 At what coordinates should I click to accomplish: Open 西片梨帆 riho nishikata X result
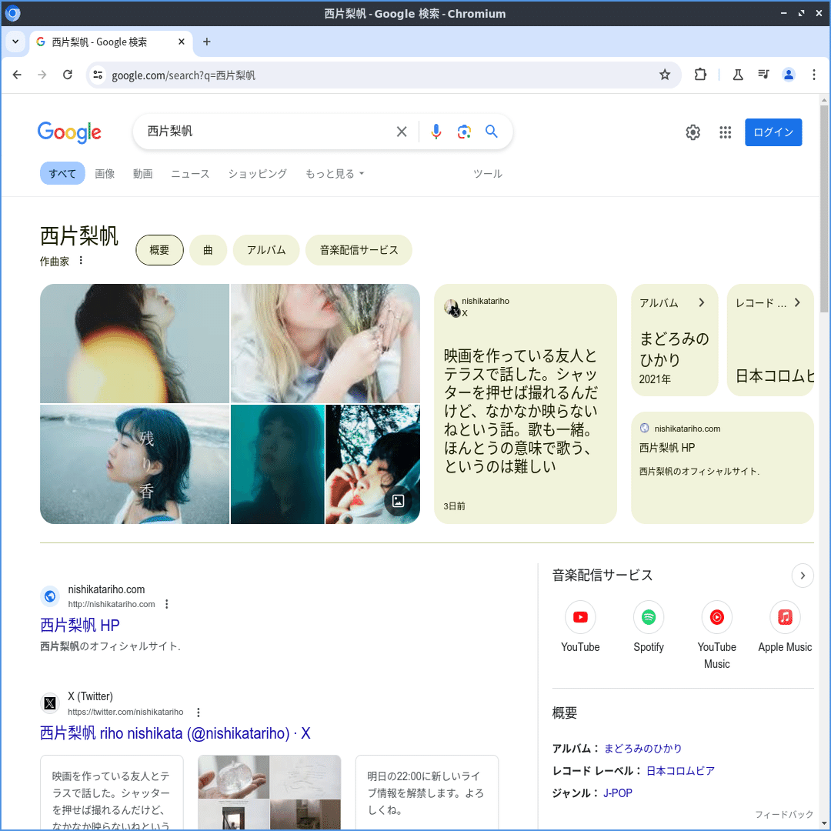175,733
